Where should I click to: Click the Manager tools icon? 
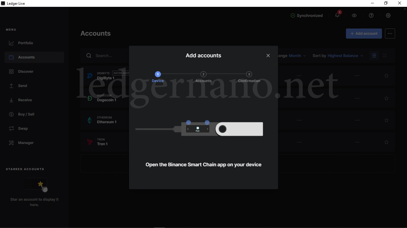click(11, 143)
